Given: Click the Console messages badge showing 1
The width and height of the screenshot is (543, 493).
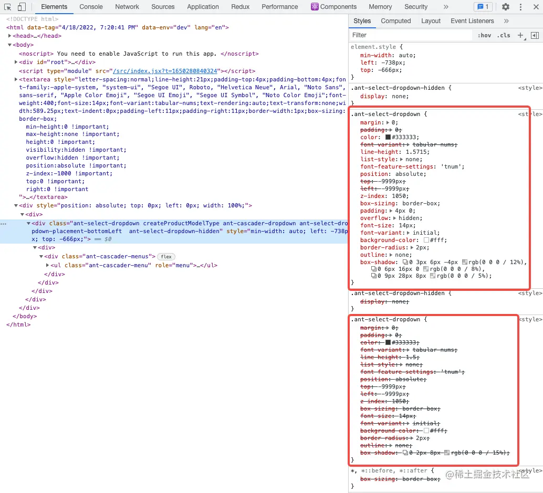Looking at the screenshot, I should pyautogui.click(x=483, y=6).
